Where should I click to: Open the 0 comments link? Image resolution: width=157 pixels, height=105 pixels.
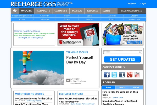[x=76, y=83]
